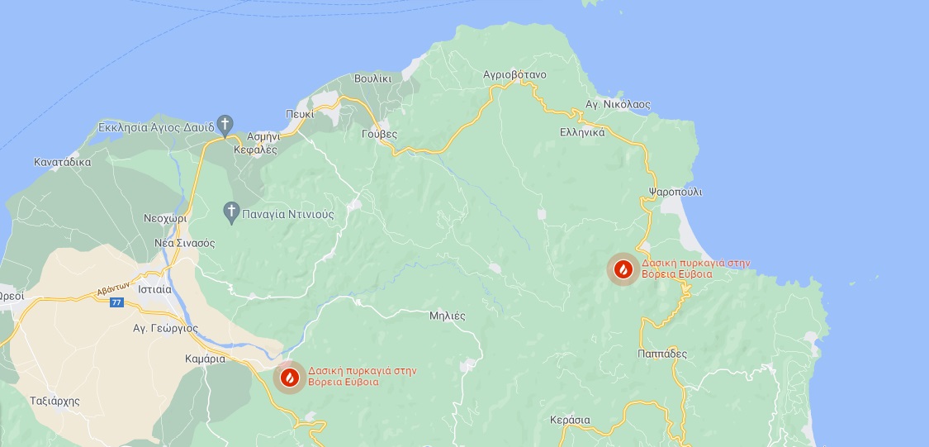Open the Δασική πυρκαγιά alert label near Παππάδες
The height and width of the screenshot is (447, 929).
pyautogui.click(x=696, y=269)
